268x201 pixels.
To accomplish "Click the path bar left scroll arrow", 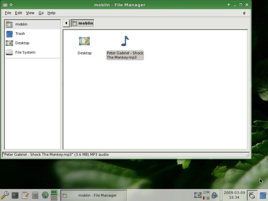I will tap(66, 23).
